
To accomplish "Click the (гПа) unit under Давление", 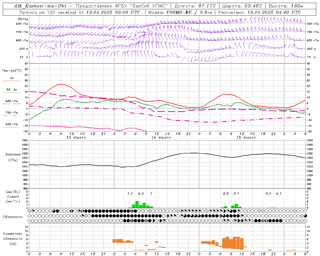I will click(13, 160).
